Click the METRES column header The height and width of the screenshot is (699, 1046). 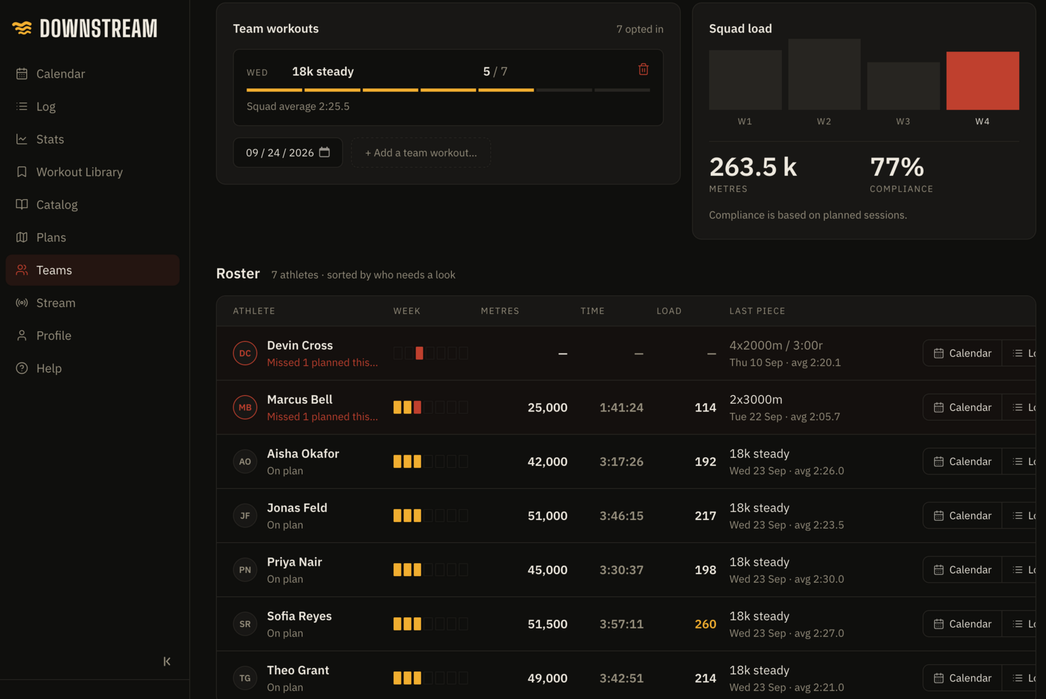[499, 311]
